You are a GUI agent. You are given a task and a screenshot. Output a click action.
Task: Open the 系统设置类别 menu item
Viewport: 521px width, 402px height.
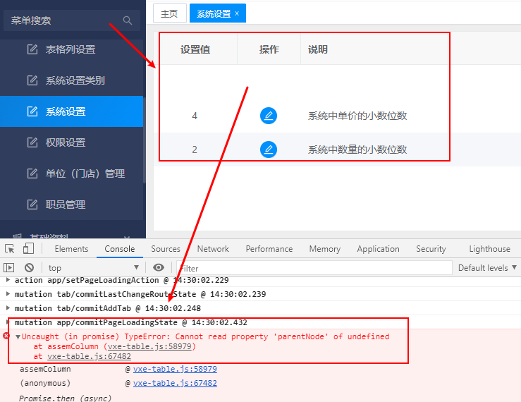tap(71, 80)
